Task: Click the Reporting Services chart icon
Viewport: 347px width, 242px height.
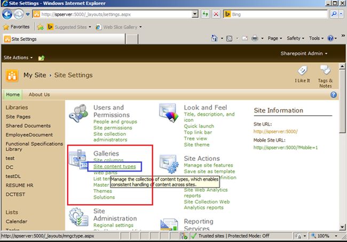Action: tap(169, 224)
